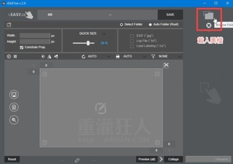Viewport: 233px width, 164px height.
Task: Click the copyright watermark icon
Action: [x=9, y=57]
